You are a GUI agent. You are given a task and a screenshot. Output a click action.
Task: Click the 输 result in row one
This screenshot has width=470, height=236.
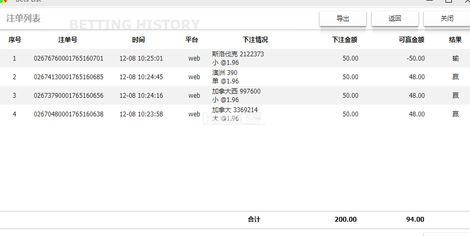point(456,58)
